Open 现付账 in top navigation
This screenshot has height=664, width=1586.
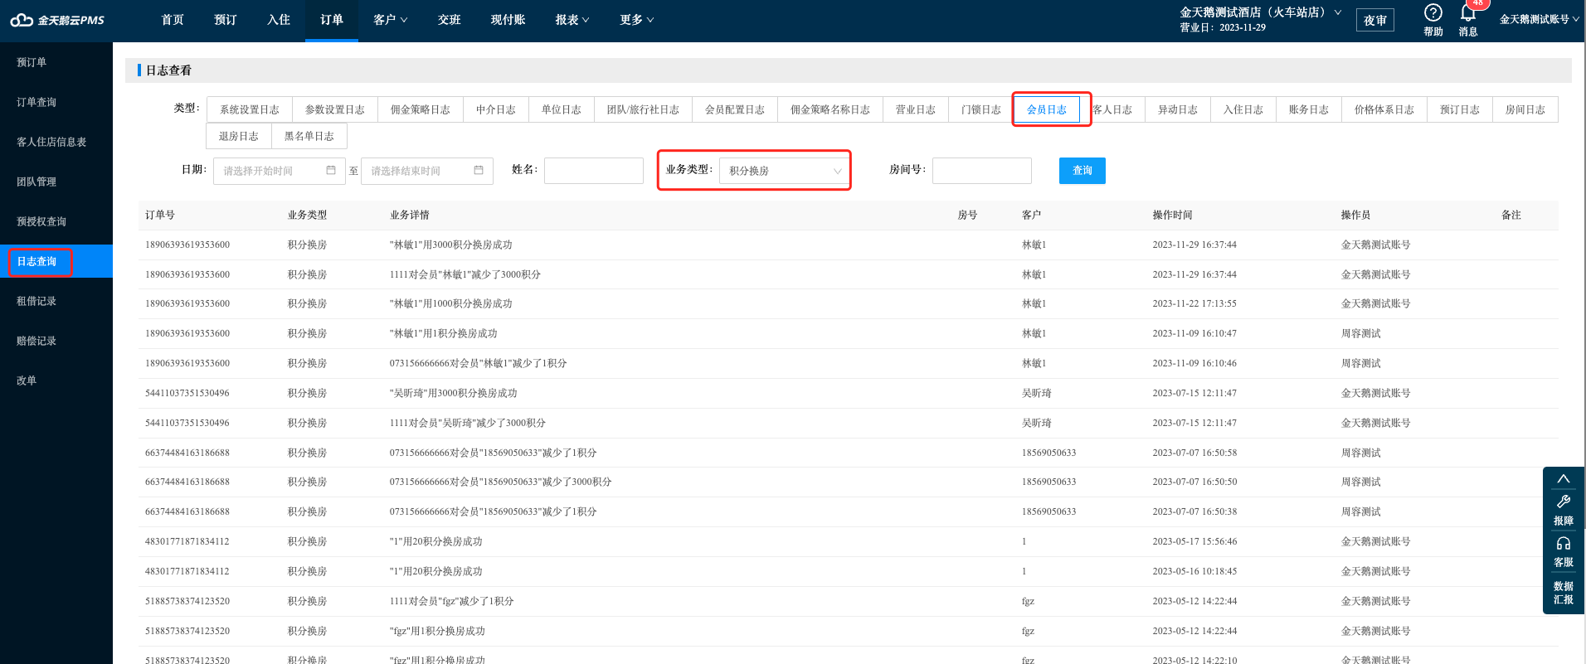(x=508, y=20)
